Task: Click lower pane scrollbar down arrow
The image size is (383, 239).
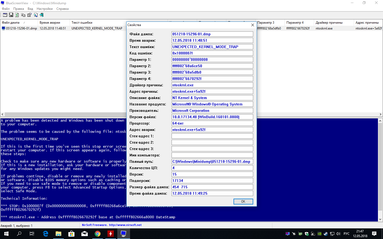Action: pyautogui.click(x=380, y=219)
